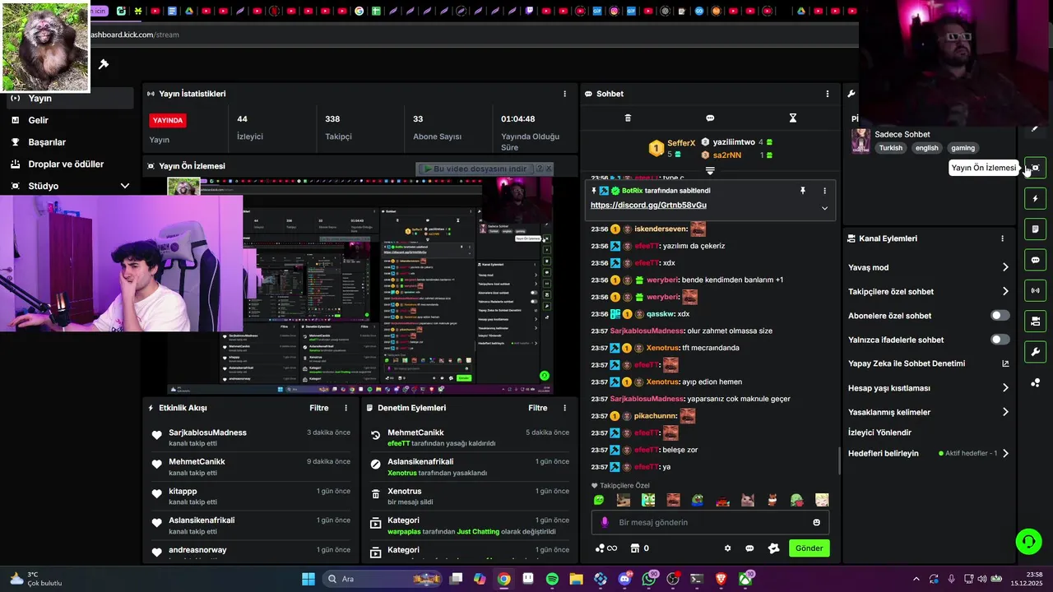
Task: Click stream preview thumbnail
Action: 360,285
